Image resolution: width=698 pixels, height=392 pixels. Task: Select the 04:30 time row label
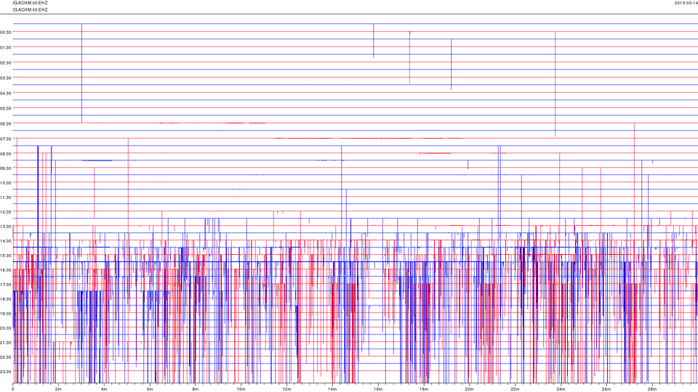pyautogui.click(x=6, y=93)
